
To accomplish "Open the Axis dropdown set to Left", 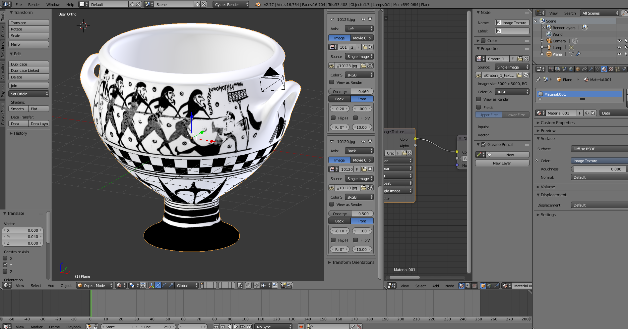I will (x=359, y=29).
